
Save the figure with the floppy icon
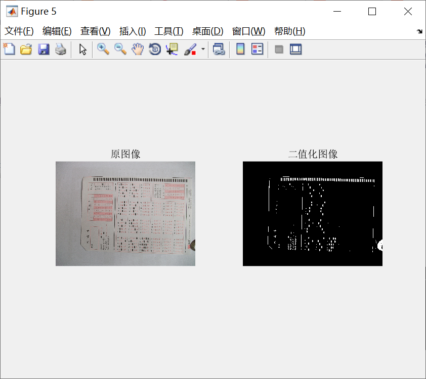(x=44, y=50)
